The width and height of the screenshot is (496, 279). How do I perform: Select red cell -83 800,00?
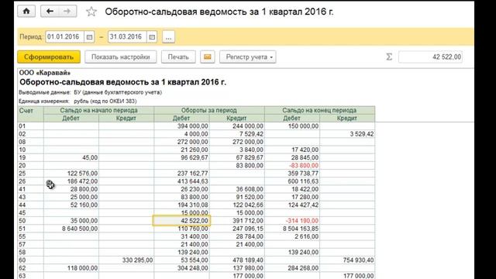click(292, 165)
